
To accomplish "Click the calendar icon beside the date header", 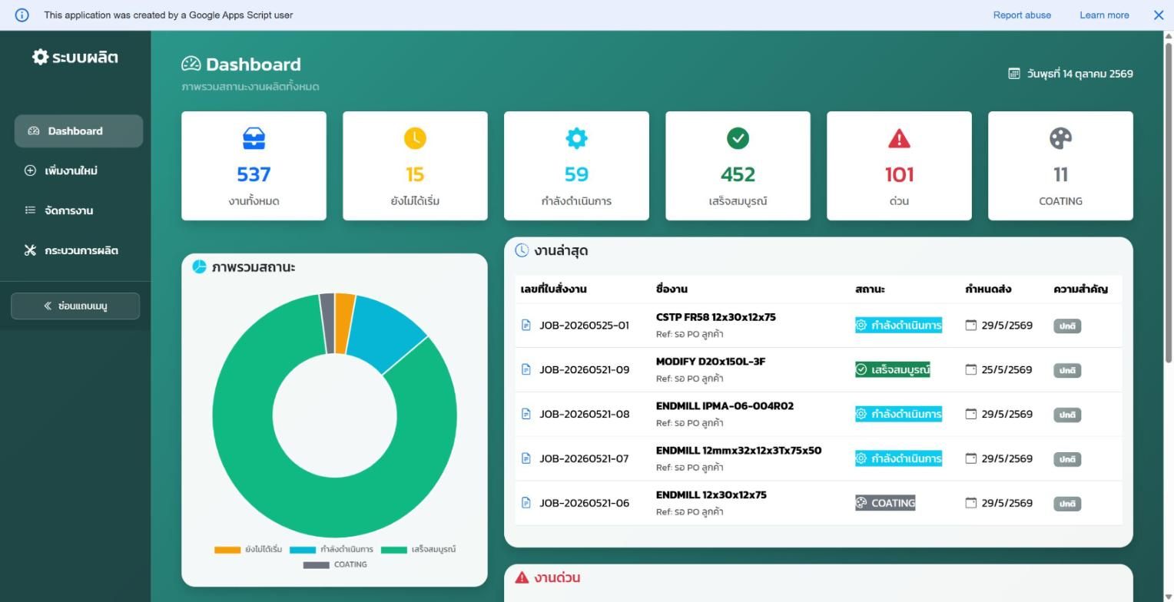I will tap(1014, 74).
